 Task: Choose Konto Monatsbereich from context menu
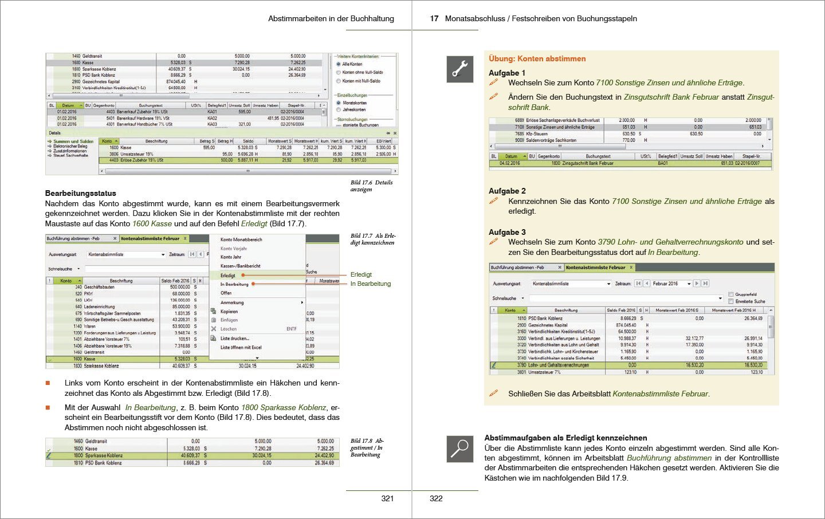point(241,239)
